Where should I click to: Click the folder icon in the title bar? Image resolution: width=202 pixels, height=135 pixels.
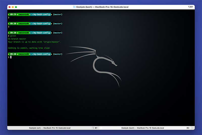click(74, 7)
